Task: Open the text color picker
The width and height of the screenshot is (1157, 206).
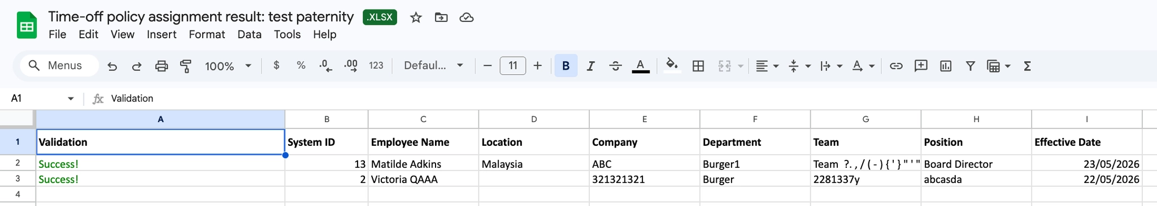Action: click(x=640, y=66)
